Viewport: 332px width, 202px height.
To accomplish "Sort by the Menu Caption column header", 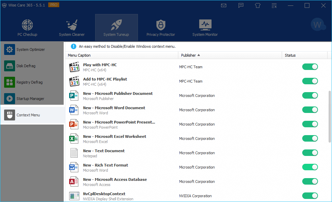I will [122, 55].
